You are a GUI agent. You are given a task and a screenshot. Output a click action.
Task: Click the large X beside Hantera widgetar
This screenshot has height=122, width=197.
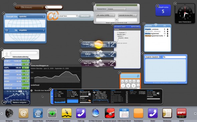[4, 102]
